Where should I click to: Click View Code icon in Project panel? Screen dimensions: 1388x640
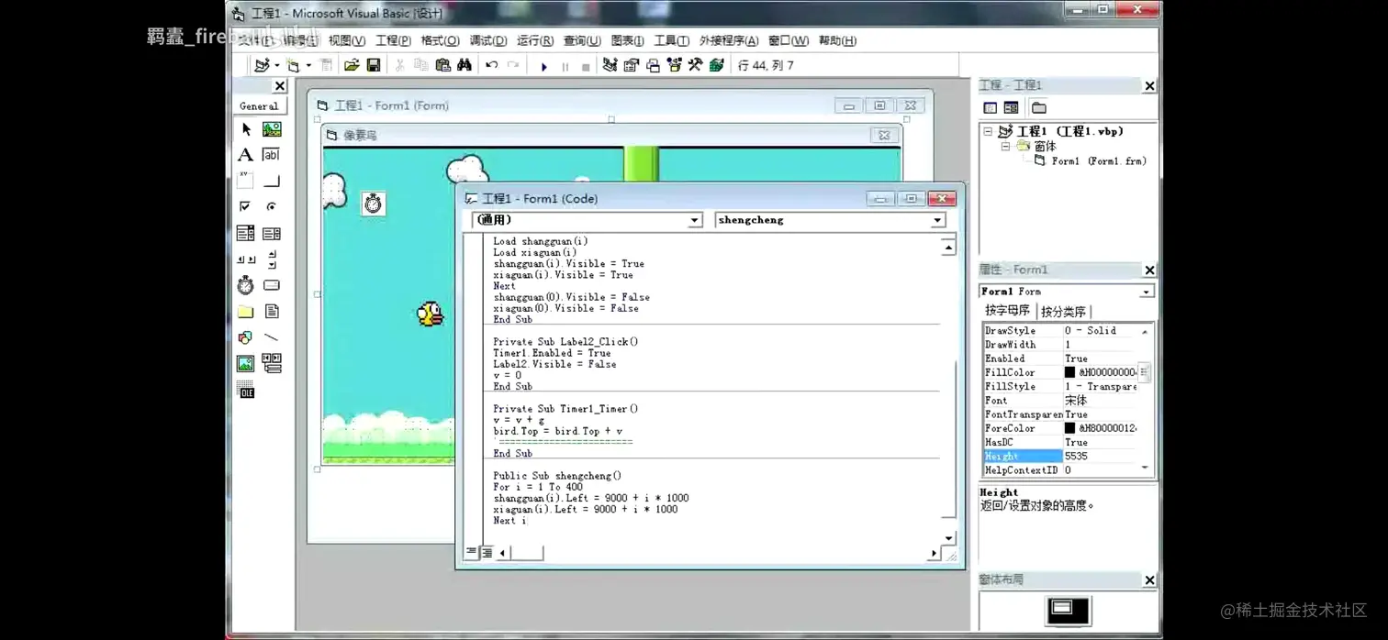[990, 107]
